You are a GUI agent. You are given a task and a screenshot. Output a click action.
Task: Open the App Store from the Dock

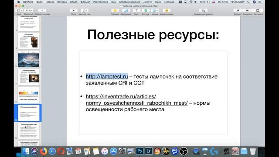(x=113, y=151)
